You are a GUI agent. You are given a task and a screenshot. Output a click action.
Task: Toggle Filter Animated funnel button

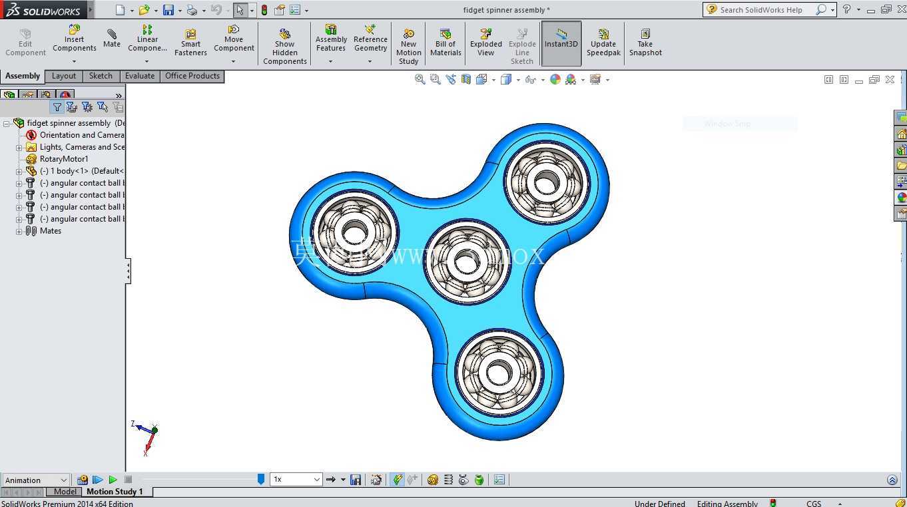pos(71,107)
